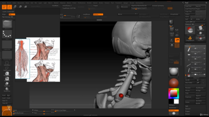Toggle the Alternate color button
Screen dimensions: 209x117
[174, 110]
